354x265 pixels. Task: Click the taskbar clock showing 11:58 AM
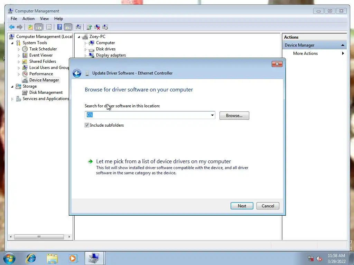click(x=336, y=256)
